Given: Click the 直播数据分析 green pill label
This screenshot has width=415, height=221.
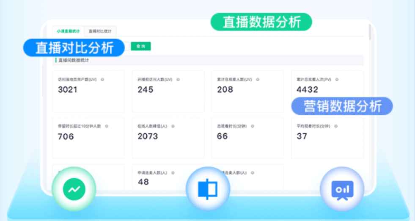Looking at the screenshot, I should pyautogui.click(x=261, y=22).
